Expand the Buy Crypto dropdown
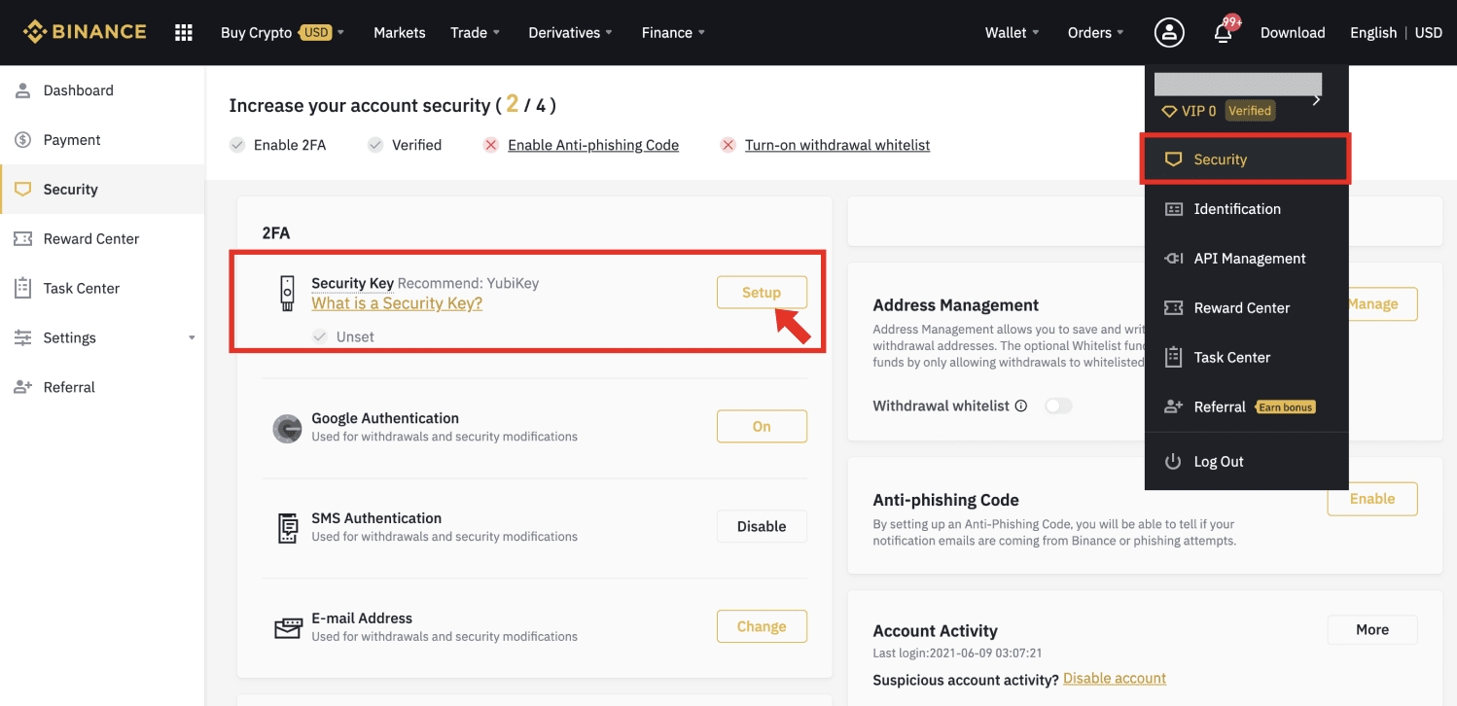Screen dimensions: 1457x706 tap(282, 33)
